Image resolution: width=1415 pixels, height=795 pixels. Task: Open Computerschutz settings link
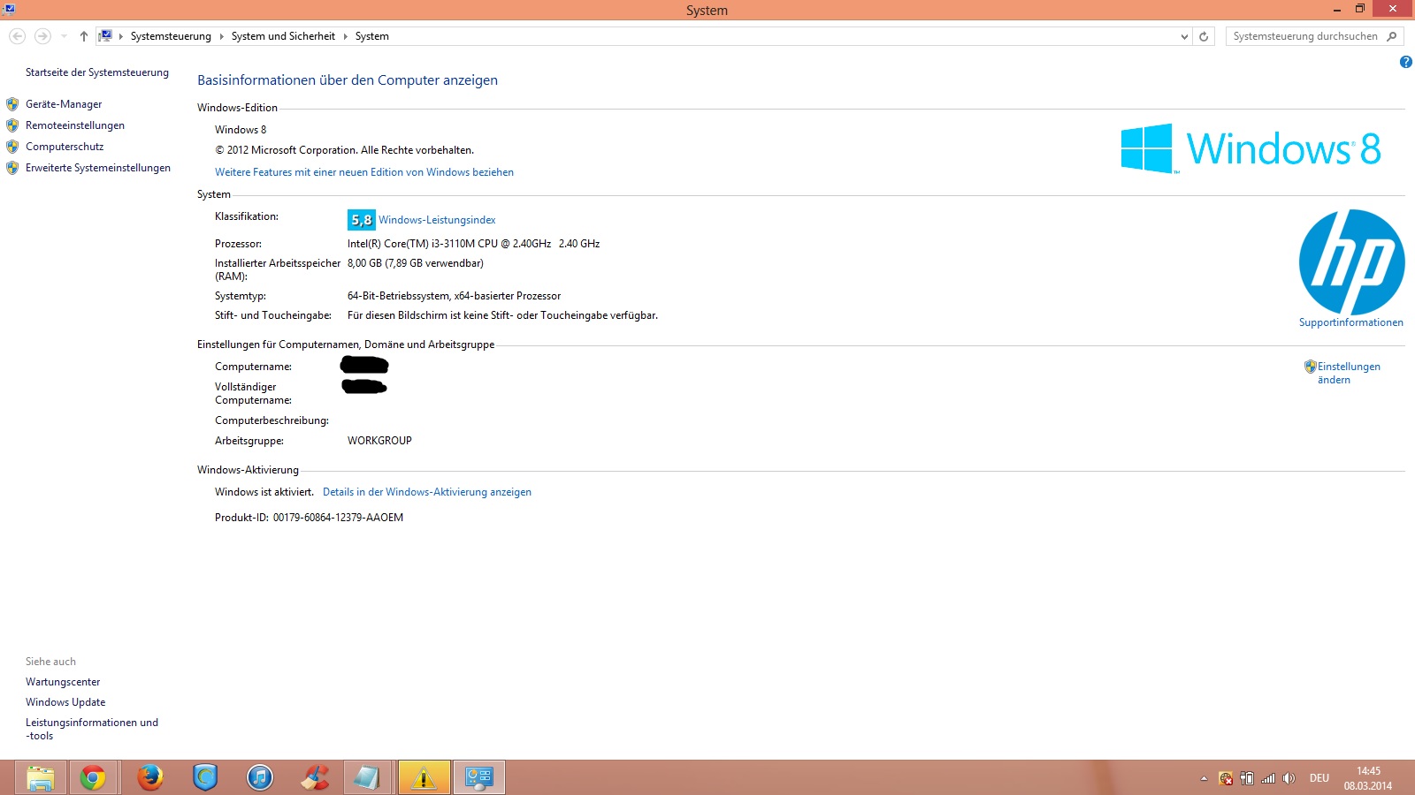[x=65, y=147]
